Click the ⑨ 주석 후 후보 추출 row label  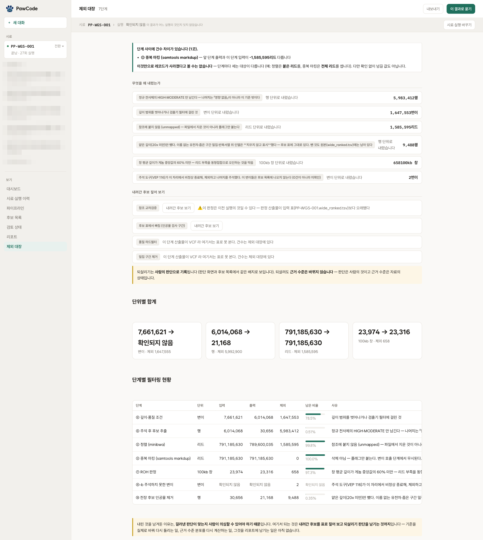(x=151, y=431)
